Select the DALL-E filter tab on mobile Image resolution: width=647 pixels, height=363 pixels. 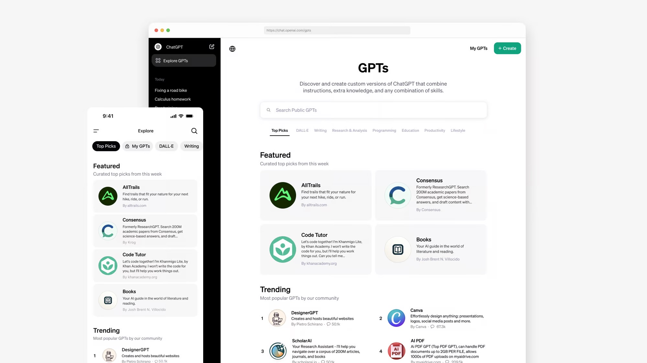click(x=166, y=146)
